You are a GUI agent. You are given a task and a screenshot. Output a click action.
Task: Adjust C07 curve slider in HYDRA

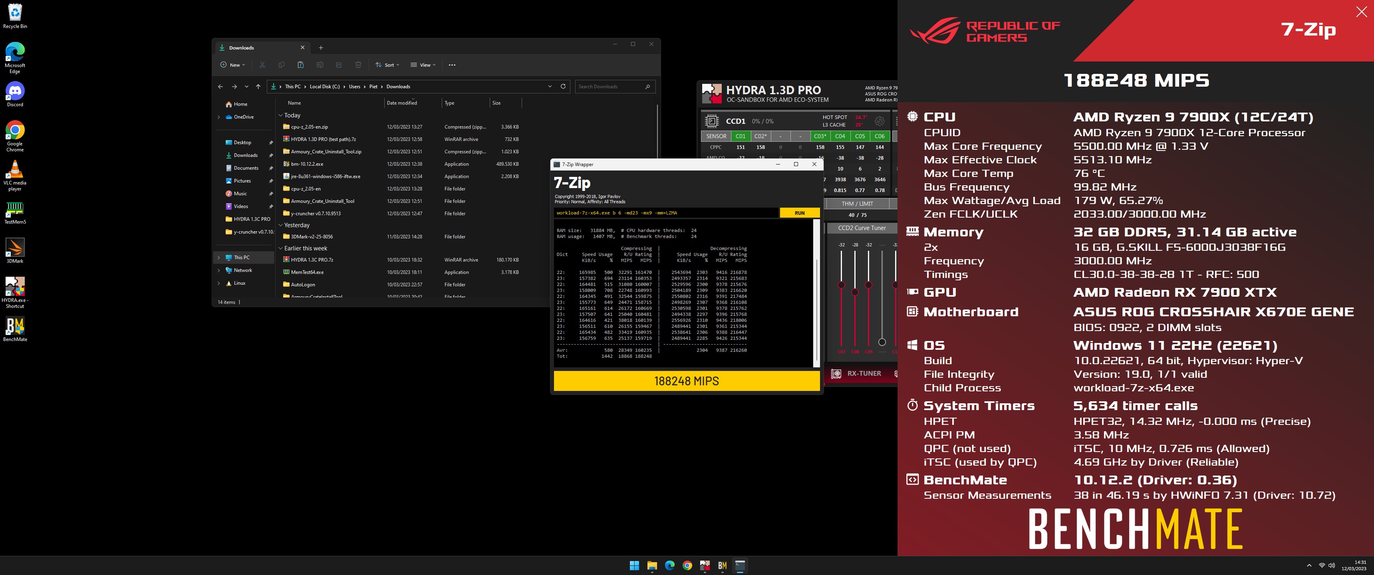841,284
